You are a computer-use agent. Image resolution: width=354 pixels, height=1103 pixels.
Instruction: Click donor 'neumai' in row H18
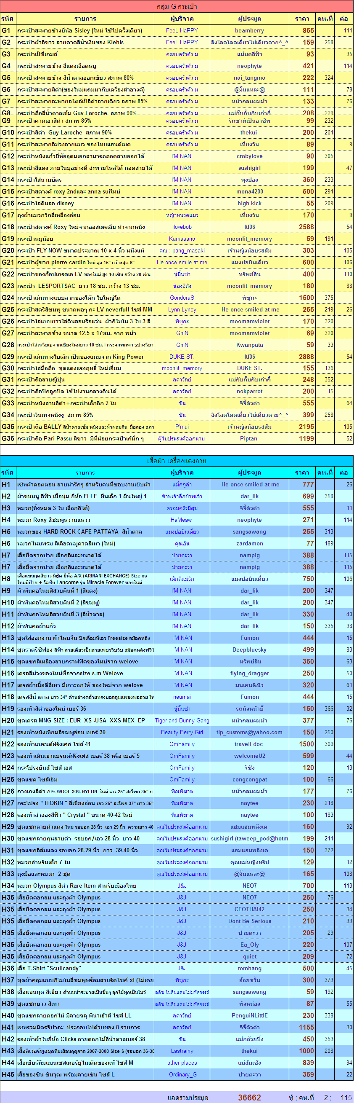click(182, 697)
